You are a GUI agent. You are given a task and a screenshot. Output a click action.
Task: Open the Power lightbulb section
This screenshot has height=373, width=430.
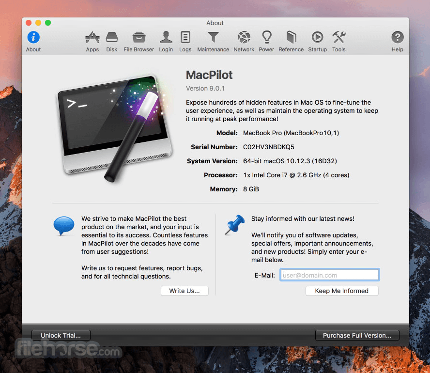pyautogui.click(x=266, y=41)
